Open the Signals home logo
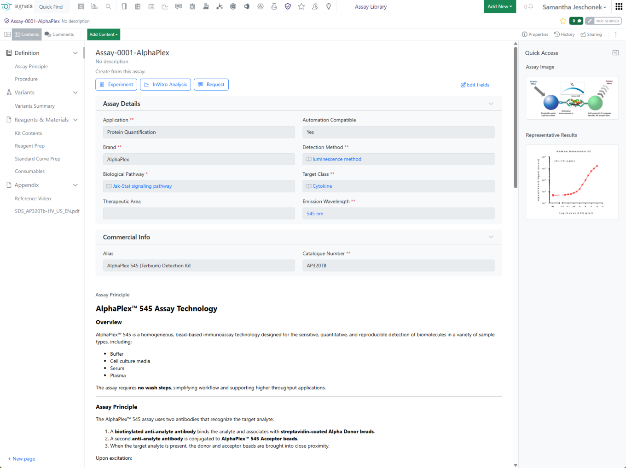 point(17,6)
